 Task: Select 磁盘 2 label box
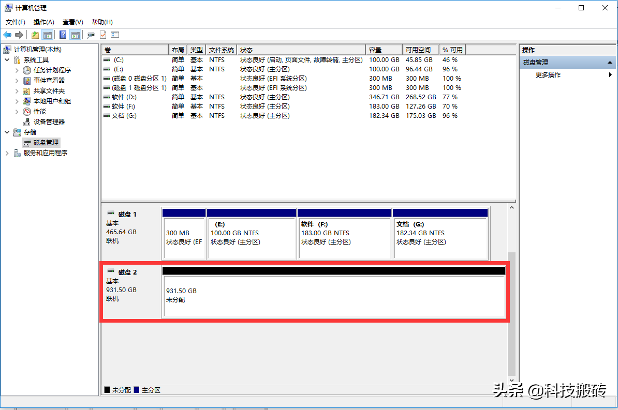click(x=131, y=292)
